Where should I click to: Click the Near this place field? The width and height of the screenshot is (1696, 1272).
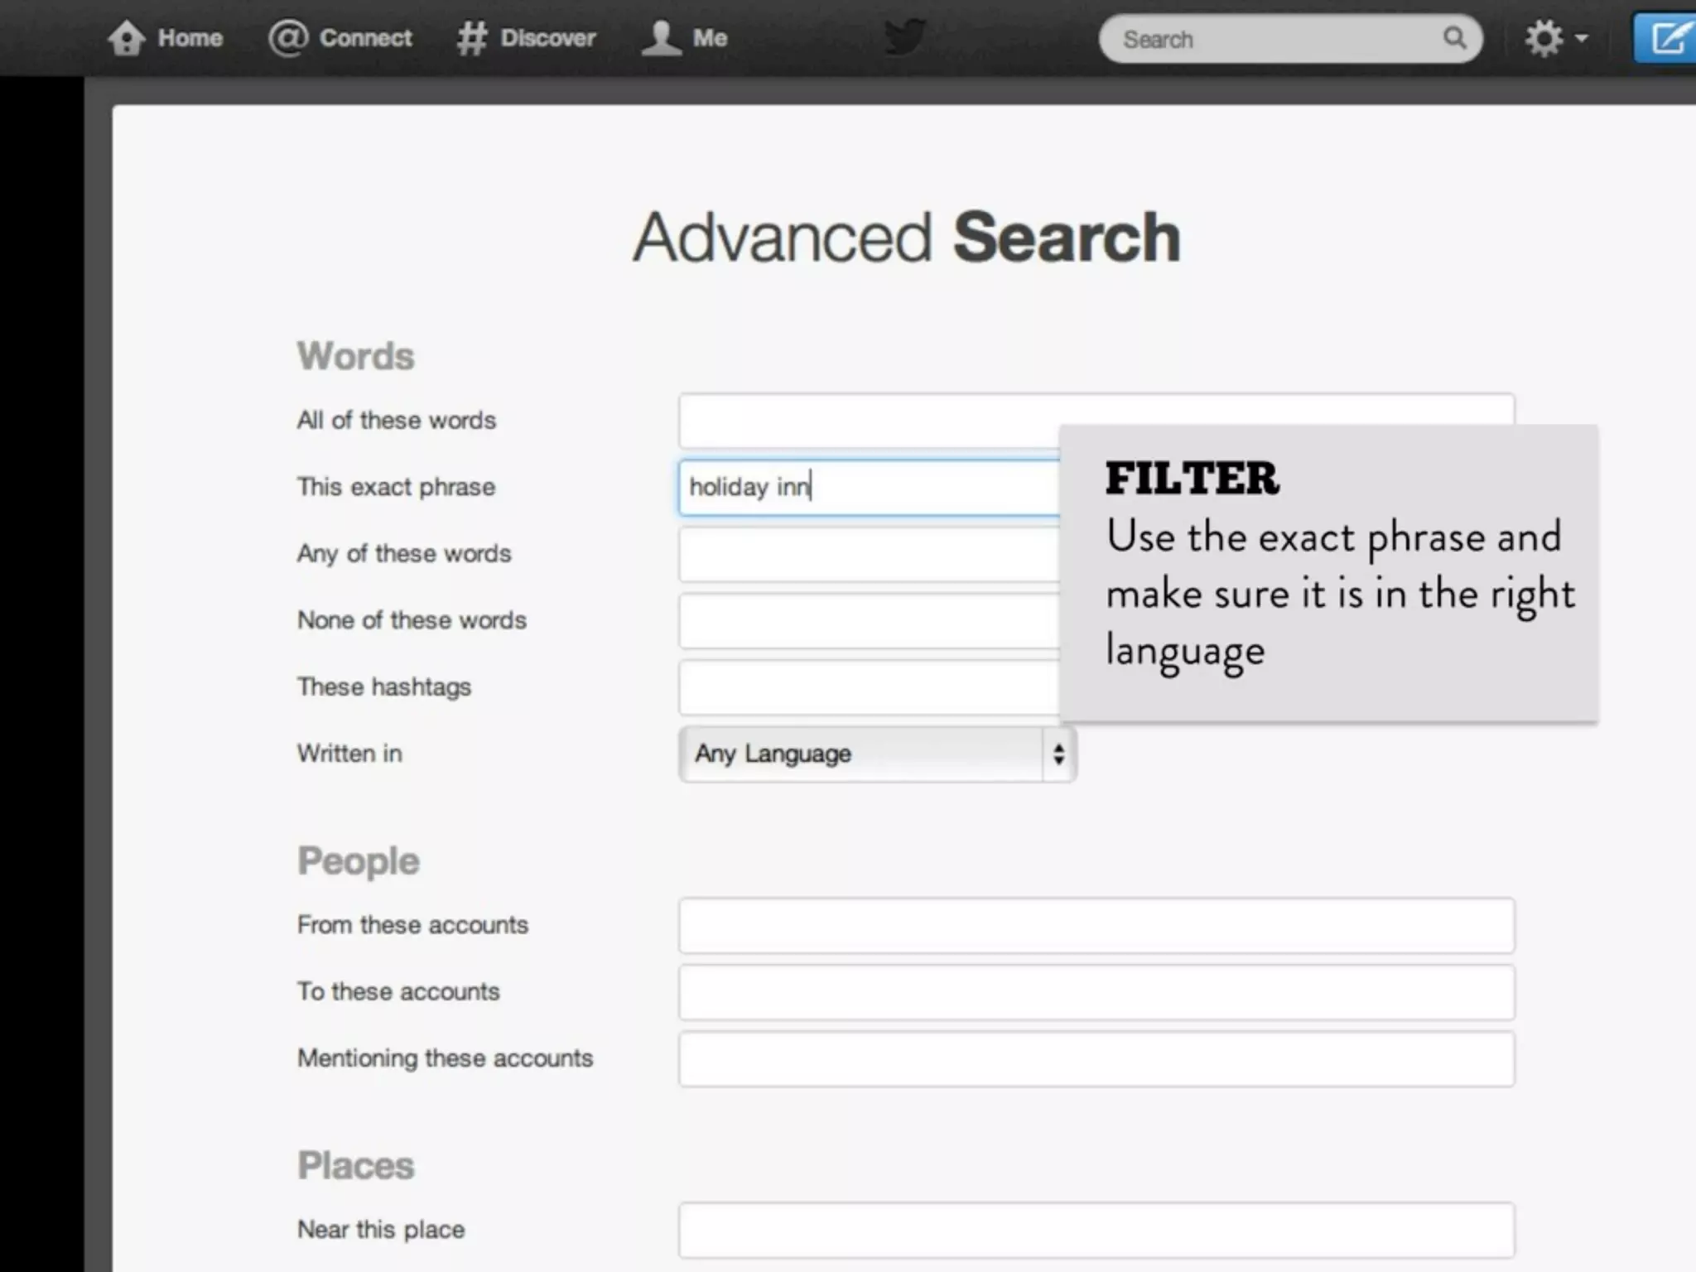[x=1096, y=1230]
